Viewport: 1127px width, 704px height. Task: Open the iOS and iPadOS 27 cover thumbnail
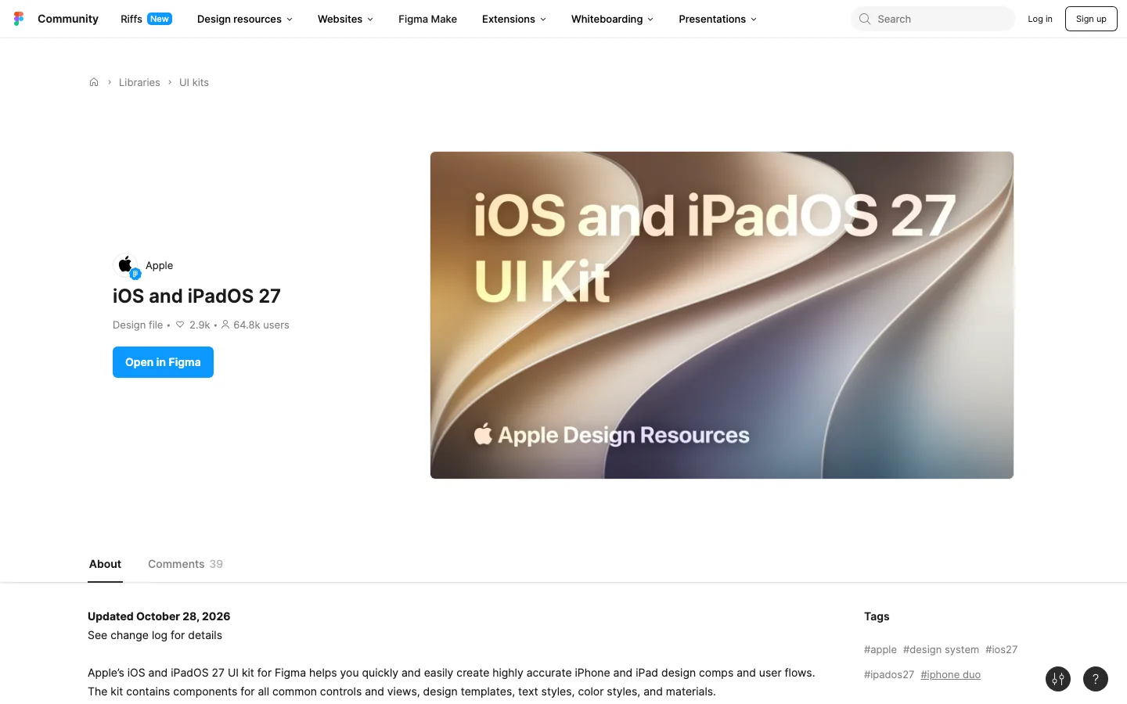(x=722, y=315)
